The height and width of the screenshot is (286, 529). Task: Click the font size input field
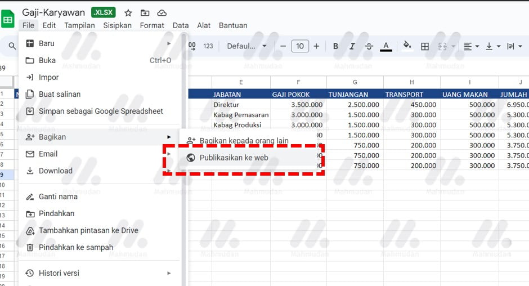click(x=300, y=46)
